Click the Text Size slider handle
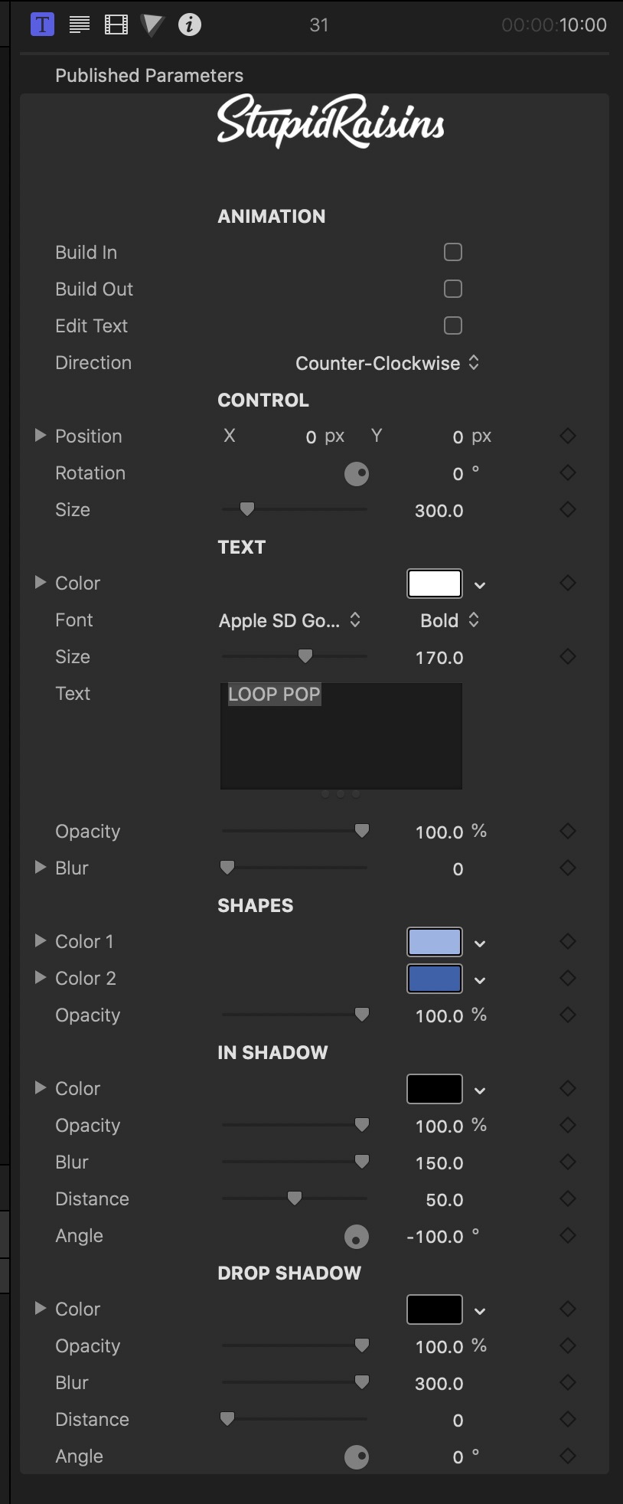623x1504 pixels. 305,656
